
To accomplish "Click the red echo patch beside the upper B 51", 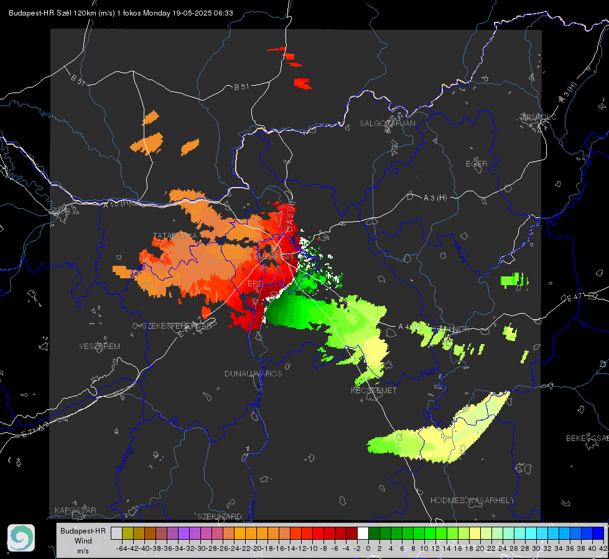I will click(302, 83).
